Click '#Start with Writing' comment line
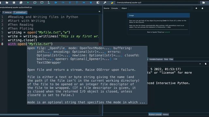The width and height of the screenshot is (209, 117). tap(26, 21)
